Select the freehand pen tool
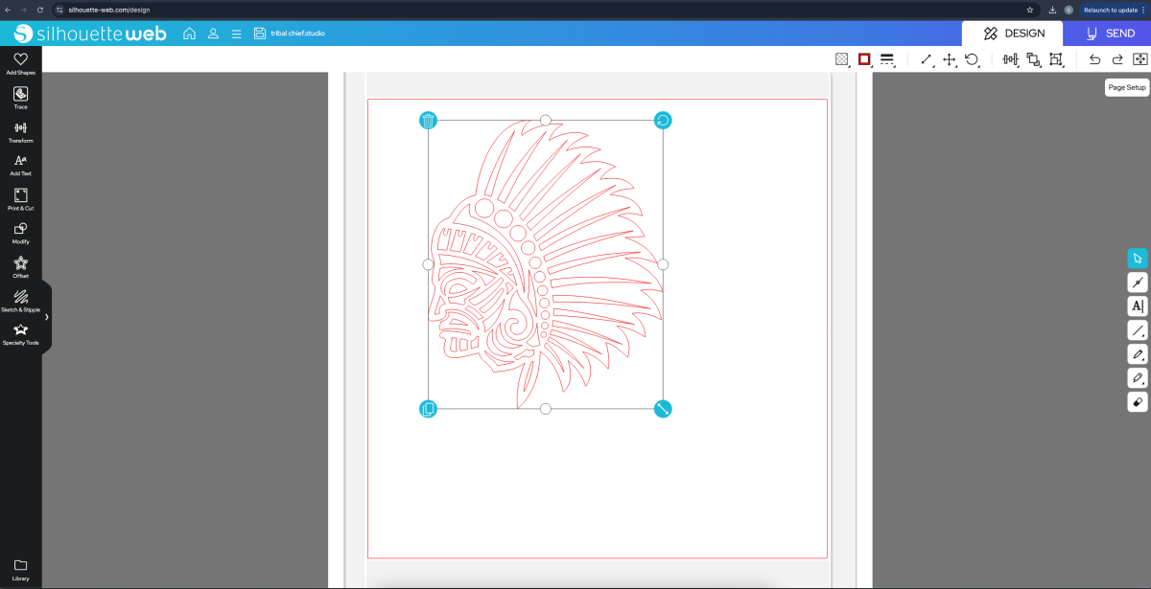1151x589 pixels. [1138, 354]
